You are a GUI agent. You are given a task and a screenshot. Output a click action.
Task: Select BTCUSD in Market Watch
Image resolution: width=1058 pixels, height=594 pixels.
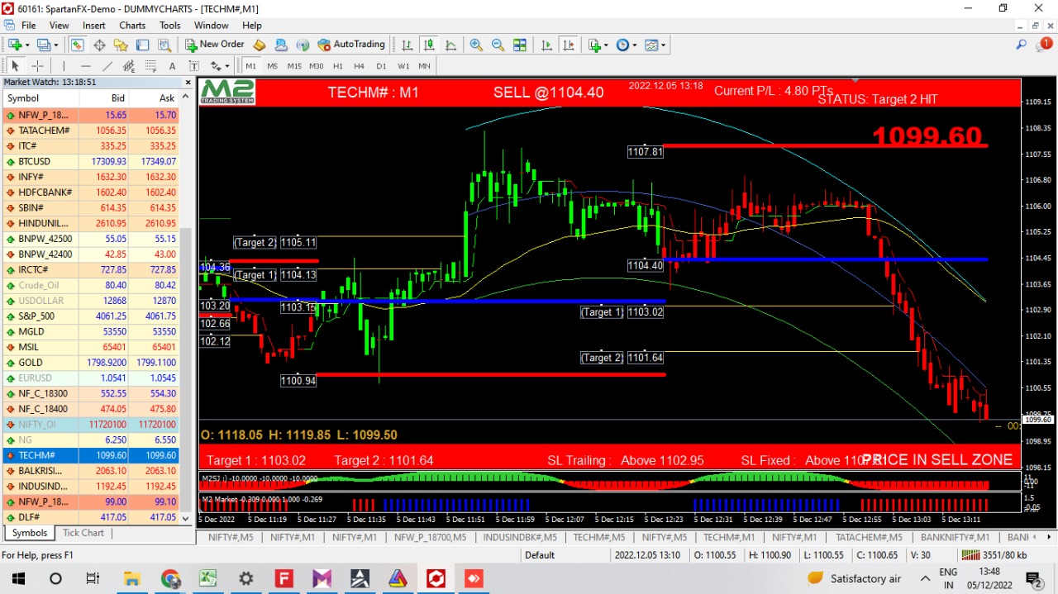(90, 161)
